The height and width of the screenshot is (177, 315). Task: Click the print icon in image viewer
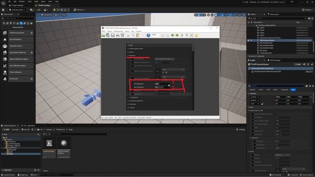tap(118, 35)
